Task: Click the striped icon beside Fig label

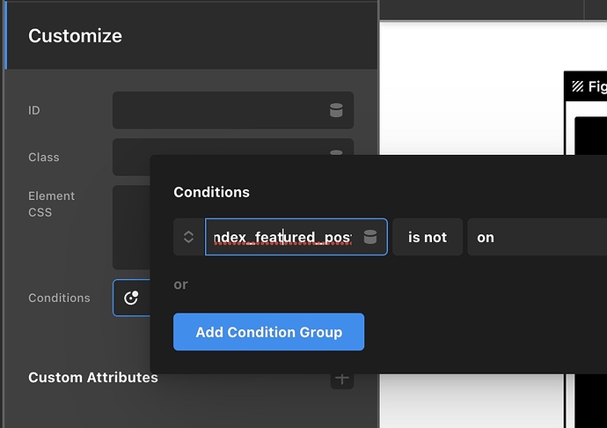Action: click(578, 86)
